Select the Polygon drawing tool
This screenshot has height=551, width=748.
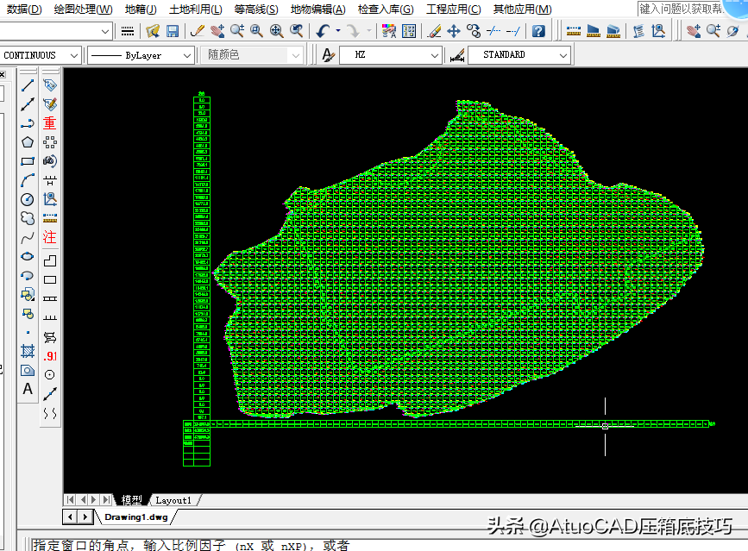pos(28,142)
